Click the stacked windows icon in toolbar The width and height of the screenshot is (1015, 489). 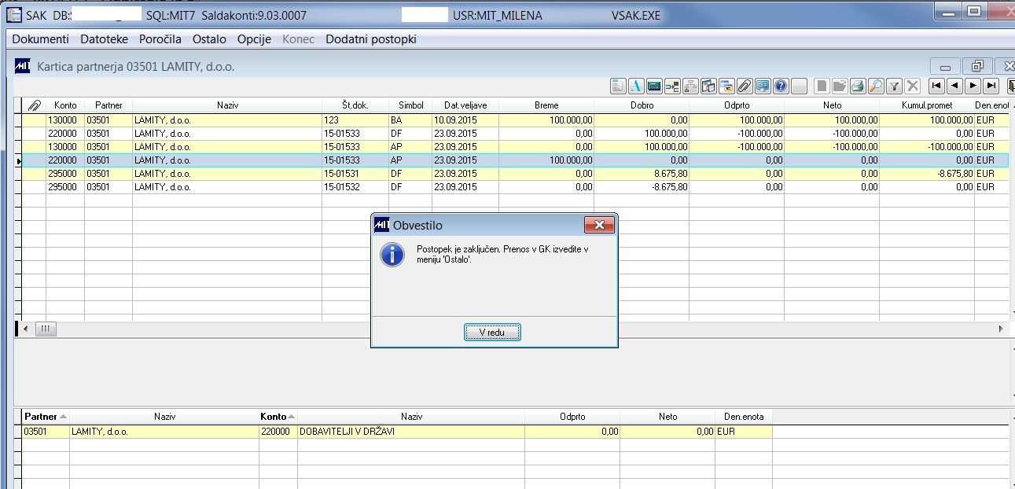[x=726, y=86]
